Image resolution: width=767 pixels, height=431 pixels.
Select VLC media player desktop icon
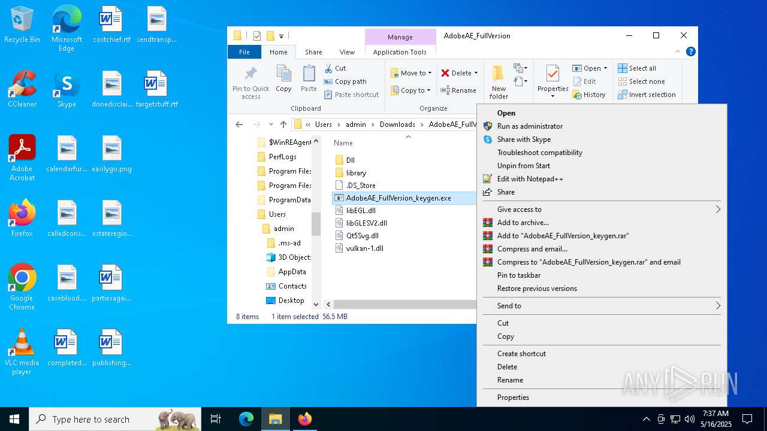coord(22,352)
